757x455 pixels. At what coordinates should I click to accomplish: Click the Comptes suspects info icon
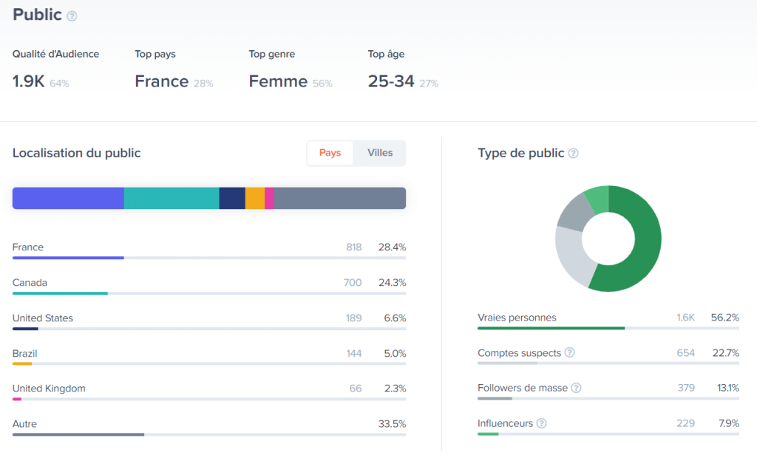[570, 352]
